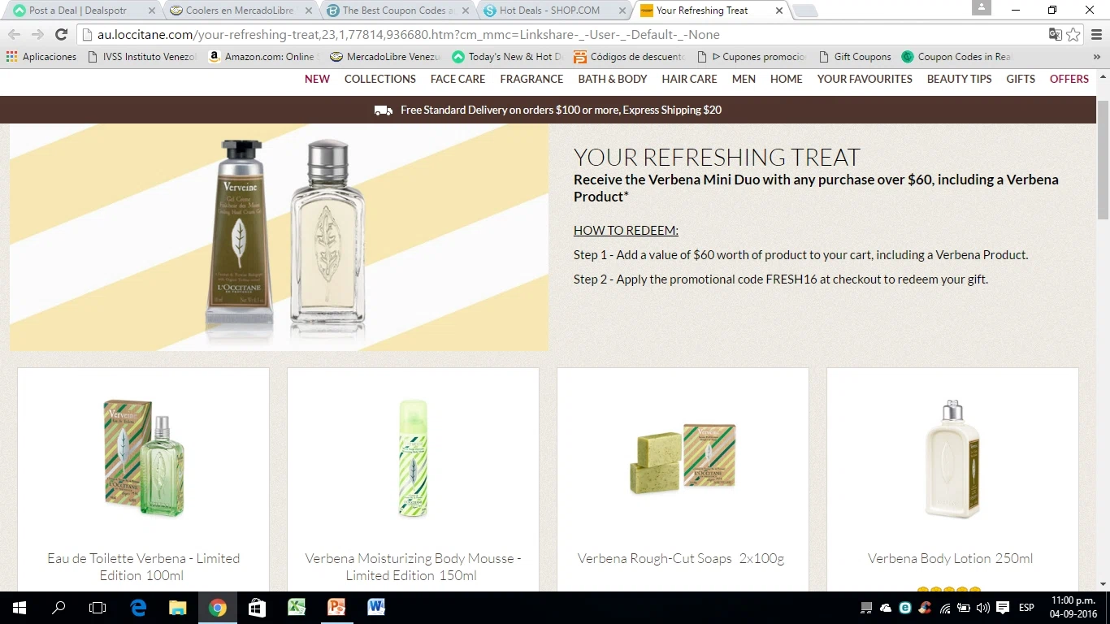Open Verbena Body Lotion 250ml product link
Screen dimensions: 1110x624
point(950,558)
